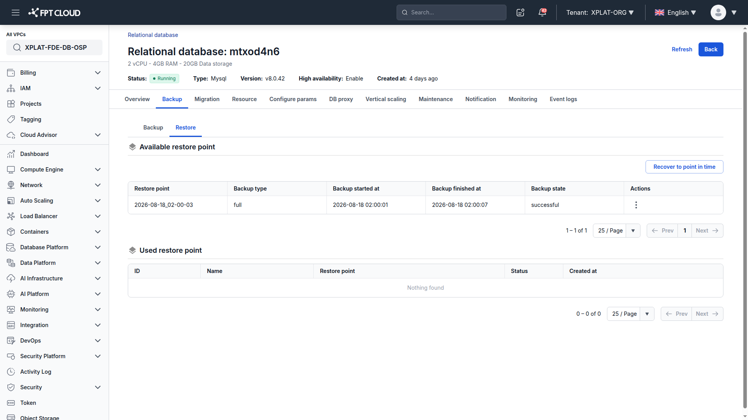Click the AI Infrastructure icon
This screenshot has height=420, width=748.
11,278
